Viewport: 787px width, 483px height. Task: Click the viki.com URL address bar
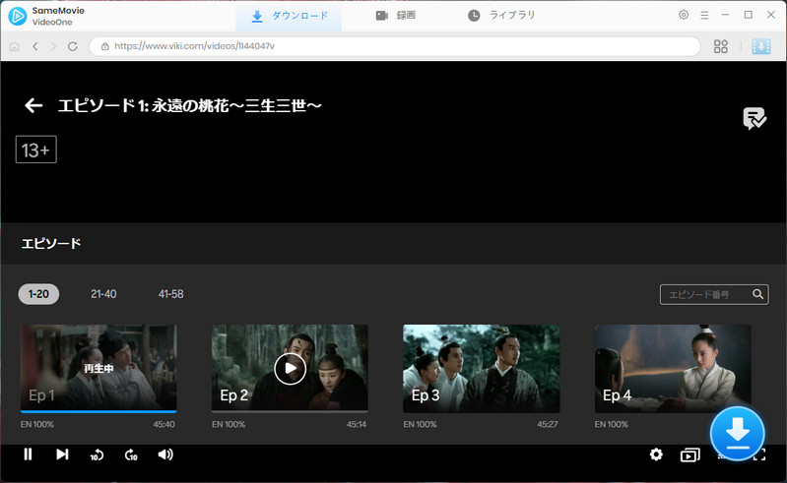[395, 46]
